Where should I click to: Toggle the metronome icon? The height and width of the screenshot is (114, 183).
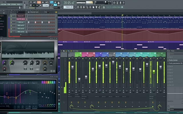[31, 2]
